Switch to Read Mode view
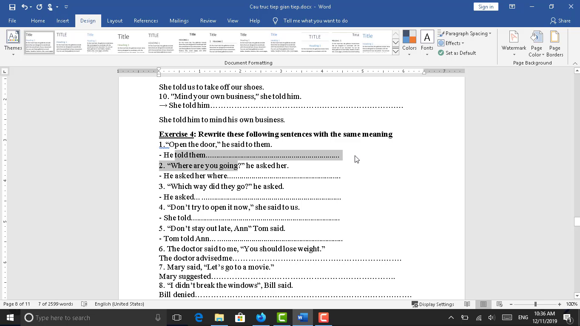The width and height of the screenshot is (580, 326). [467, 304]
